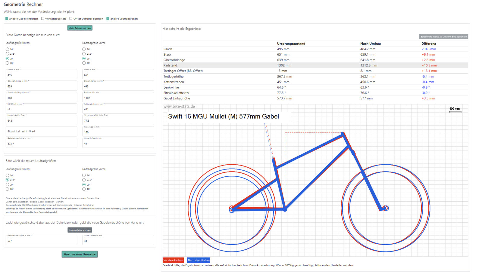This screenshot has width=482, height=274.
Task: Save values via 'Berechnete Werte als Custom-Bike speichern'
Action: tap(443, 37)
